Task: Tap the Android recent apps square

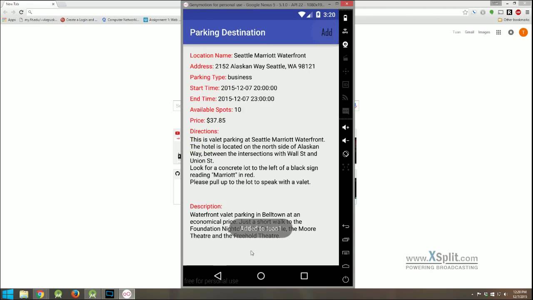Action: coord(304,276)
